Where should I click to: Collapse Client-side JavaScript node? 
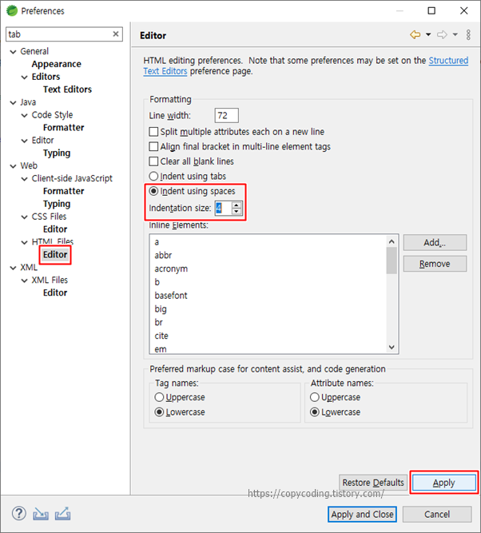[x=25, y=179]
